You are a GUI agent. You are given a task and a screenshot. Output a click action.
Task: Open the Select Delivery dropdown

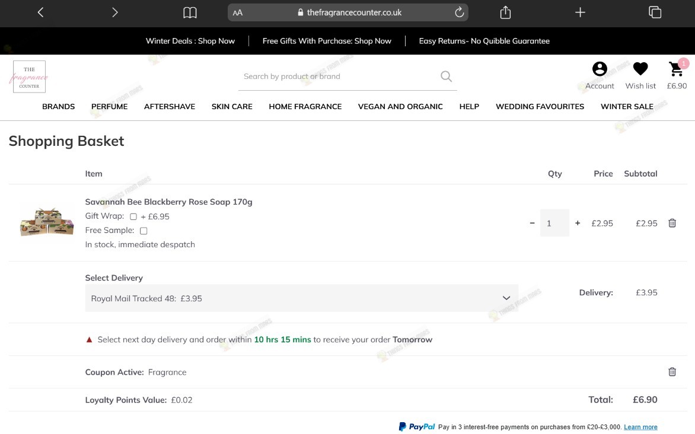coord(301,298)
